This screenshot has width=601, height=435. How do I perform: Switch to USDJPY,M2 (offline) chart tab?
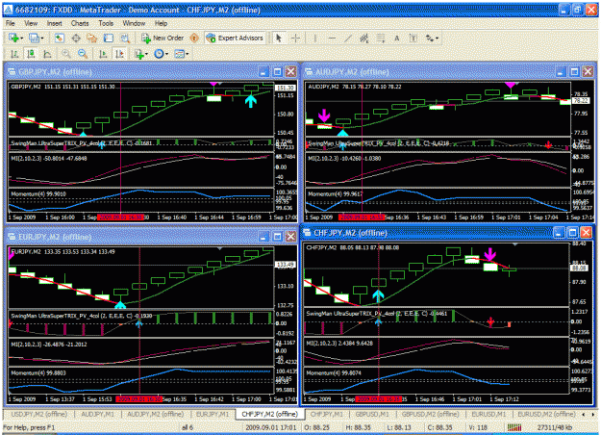pyautogui.click(x=39, y=414)
